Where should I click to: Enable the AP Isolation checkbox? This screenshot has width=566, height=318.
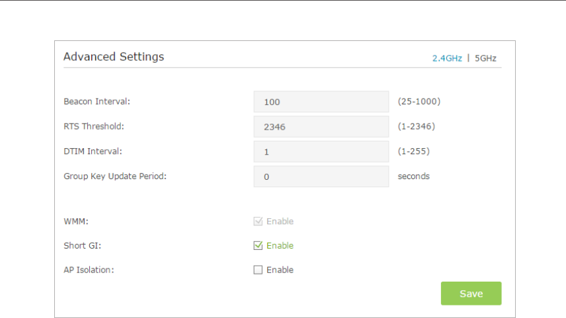click(258, 270)
